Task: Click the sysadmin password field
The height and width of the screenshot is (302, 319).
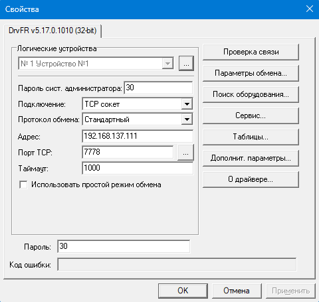Action: (x=158, y=88)
